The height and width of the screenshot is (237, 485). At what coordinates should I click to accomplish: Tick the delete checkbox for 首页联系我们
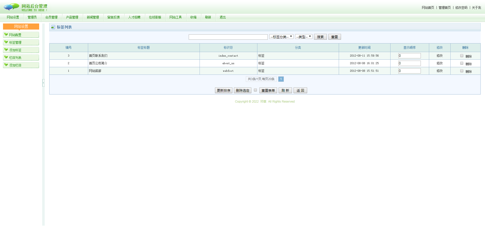tap(462, 56)
